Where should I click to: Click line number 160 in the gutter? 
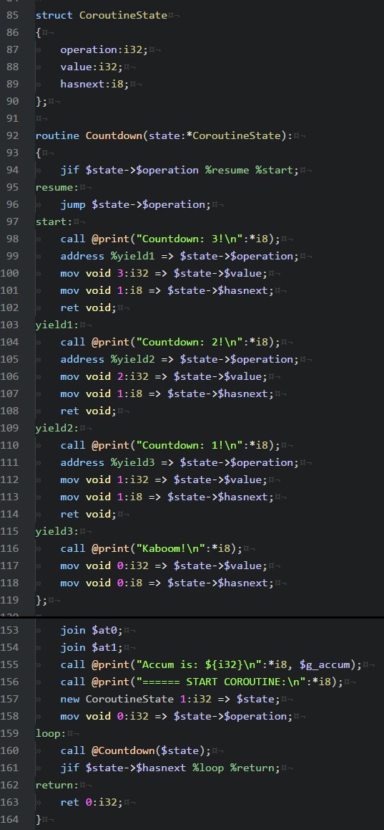coord(9,750)
